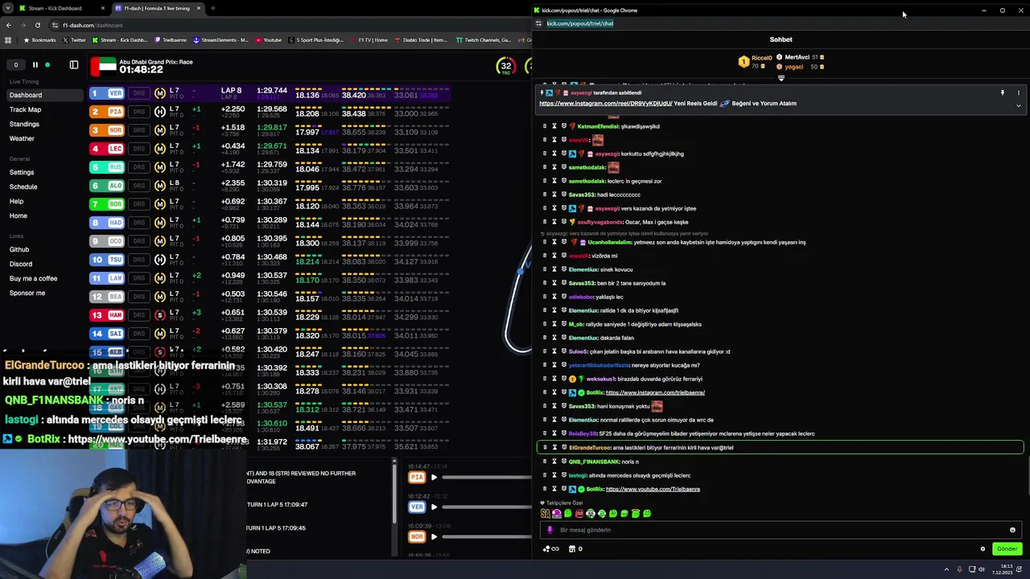1030x579 pixels.
Task: Expand the chat leaderboard arrow below yogaci
Action: point(781,78)
